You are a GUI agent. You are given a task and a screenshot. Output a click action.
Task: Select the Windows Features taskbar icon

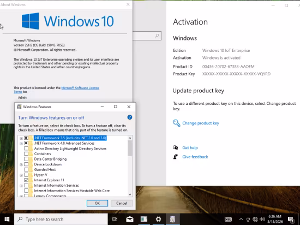pos(172,219)
